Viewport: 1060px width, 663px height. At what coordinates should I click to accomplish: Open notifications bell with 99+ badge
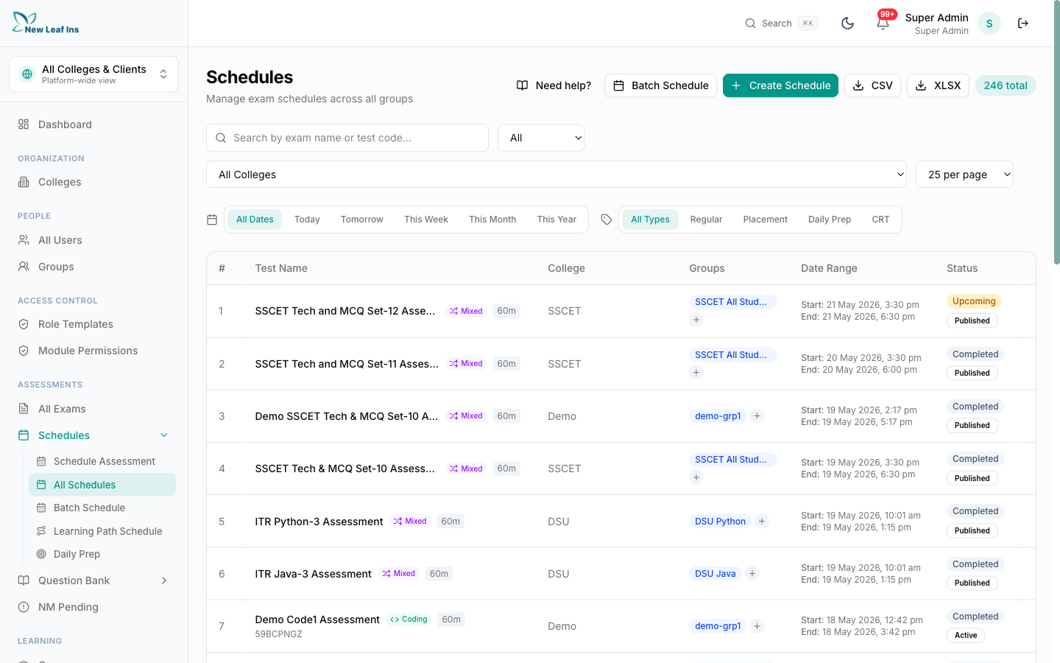883,24
